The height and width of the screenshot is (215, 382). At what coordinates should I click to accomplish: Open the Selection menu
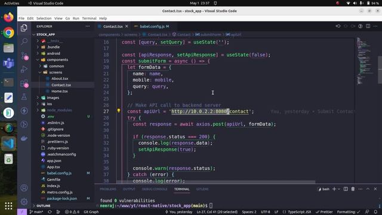[x=44, y=19]
